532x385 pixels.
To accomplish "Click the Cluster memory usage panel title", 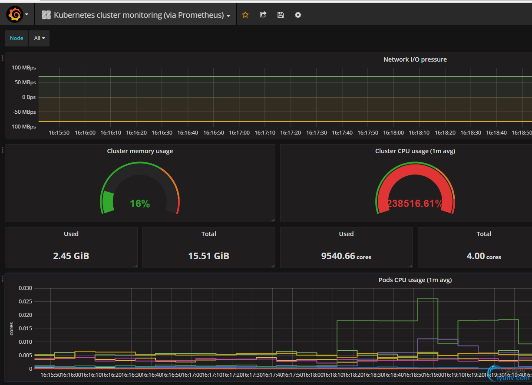I will (140, 151).
